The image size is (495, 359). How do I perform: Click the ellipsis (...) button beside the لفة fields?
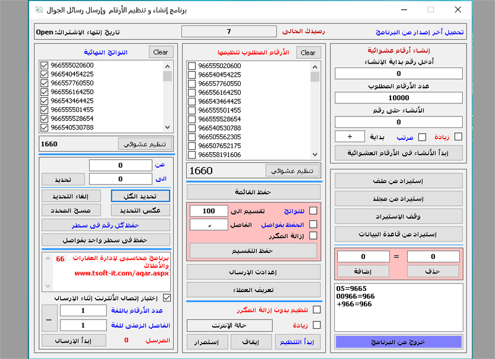[x=49, y=318]
